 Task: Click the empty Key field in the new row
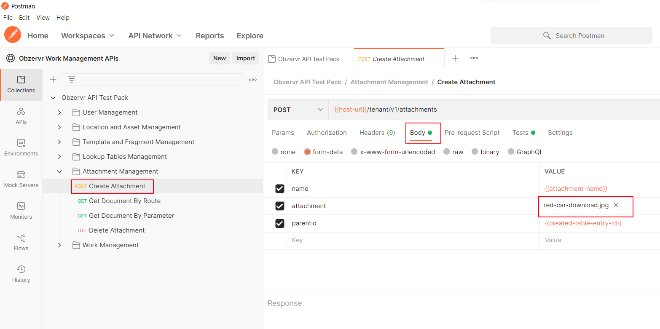(x=413, y=240)
